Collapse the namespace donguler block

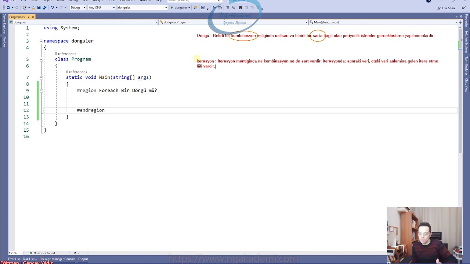(x=41, y=41)
